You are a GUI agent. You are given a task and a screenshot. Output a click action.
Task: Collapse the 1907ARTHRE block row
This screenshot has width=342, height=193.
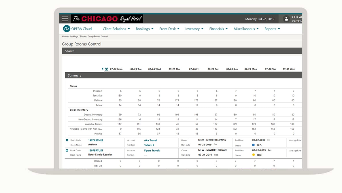[x=67, y=140]
